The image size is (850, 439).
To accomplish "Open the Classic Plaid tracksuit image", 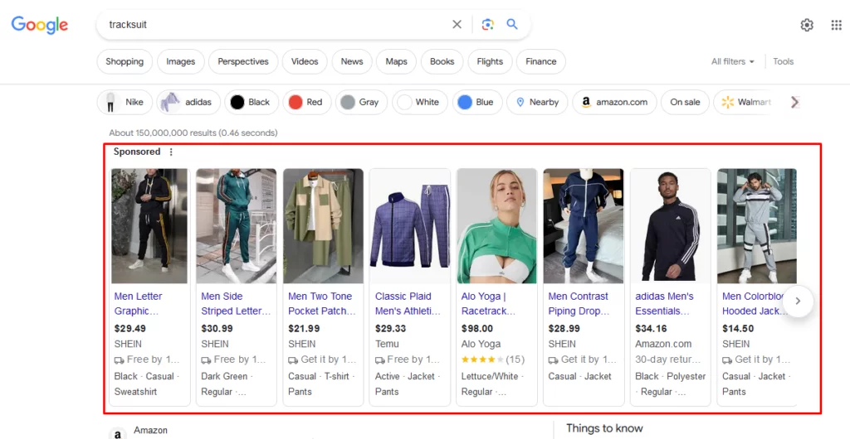I will [x=410, y=226].
